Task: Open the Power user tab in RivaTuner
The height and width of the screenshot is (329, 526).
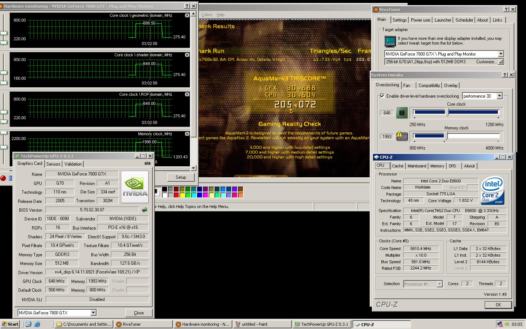Action: tap(420, 20)
